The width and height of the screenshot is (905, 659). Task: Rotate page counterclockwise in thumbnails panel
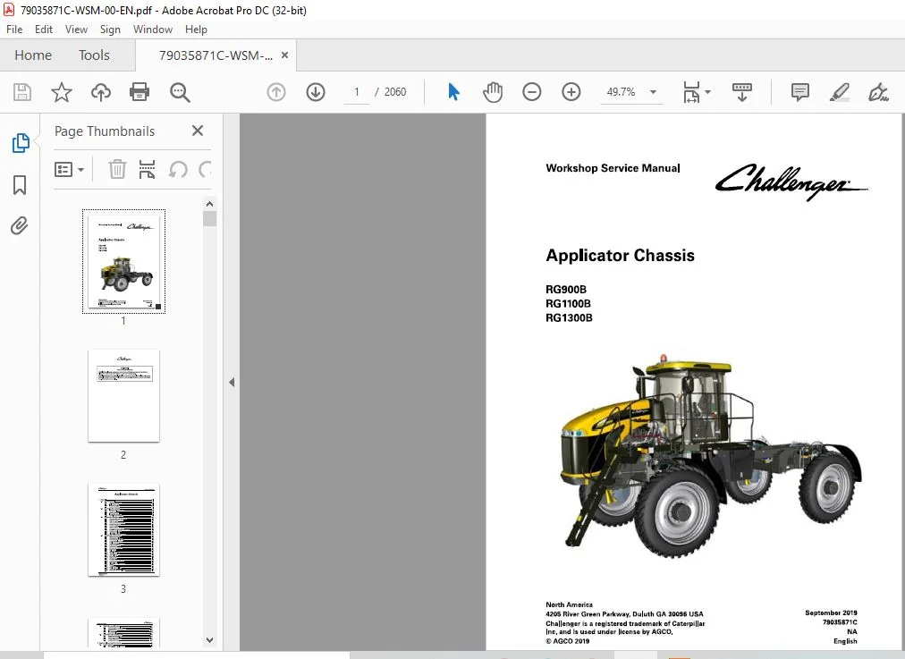click(x=178, y=170)
